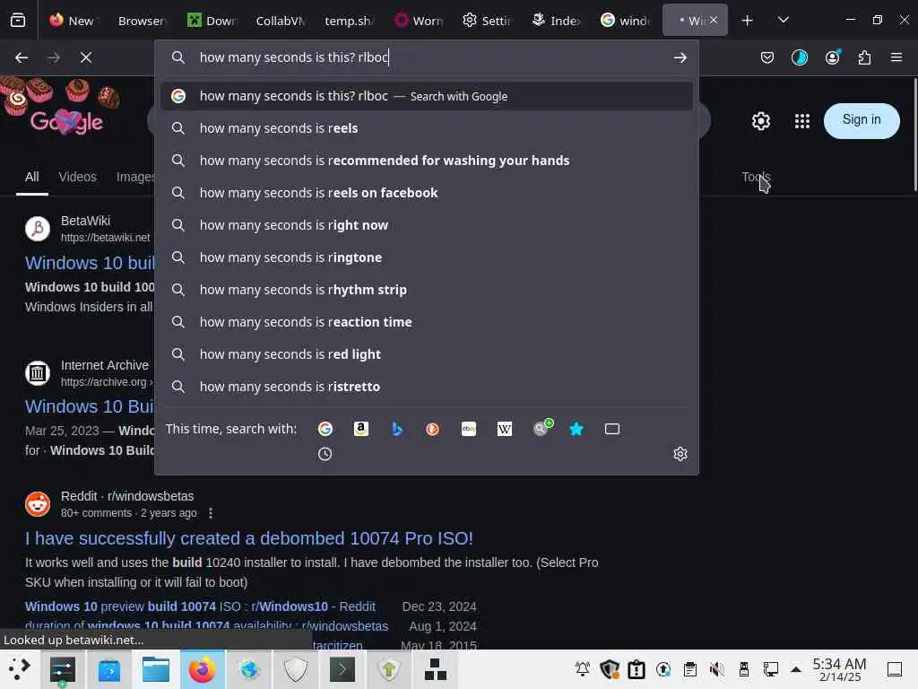Click the page vertical scrollbar
The height and width of the screenshot is (689, 918).
point(914,135)
